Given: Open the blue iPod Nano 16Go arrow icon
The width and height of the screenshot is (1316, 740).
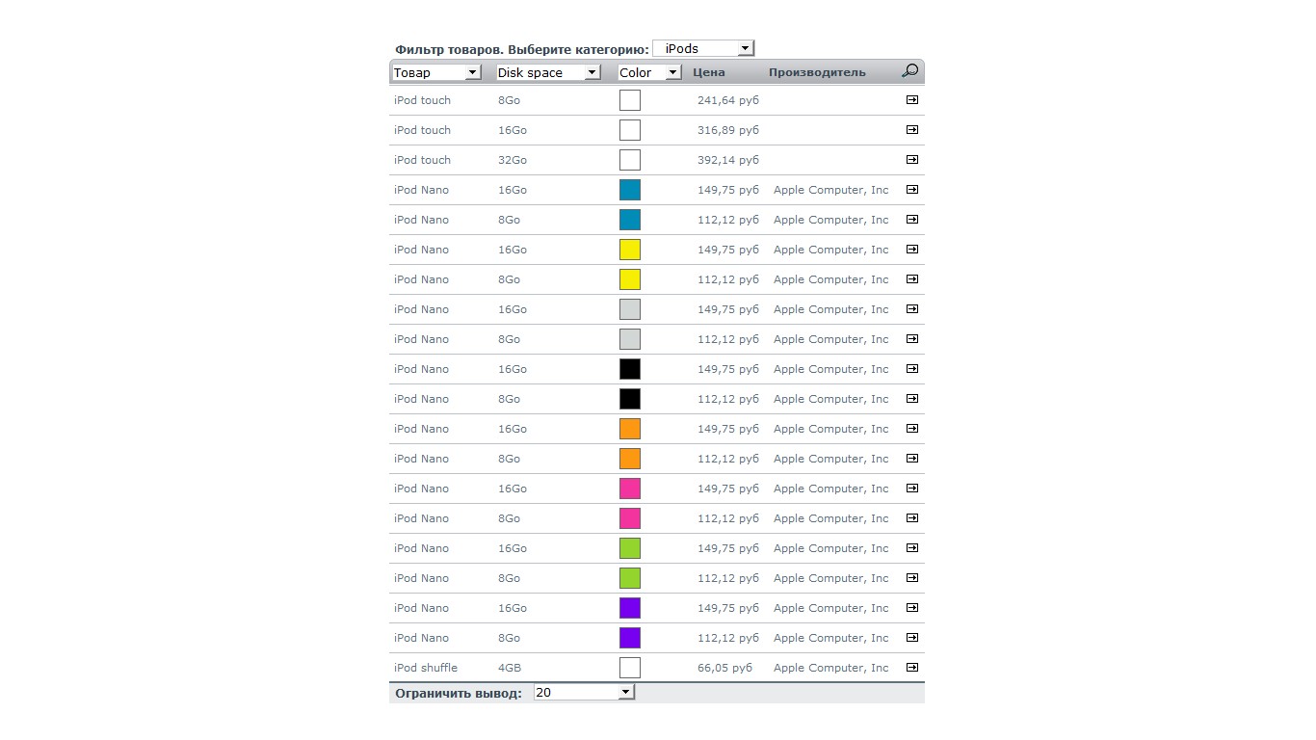Looking at the screenshot, I should tap(912, 190).
